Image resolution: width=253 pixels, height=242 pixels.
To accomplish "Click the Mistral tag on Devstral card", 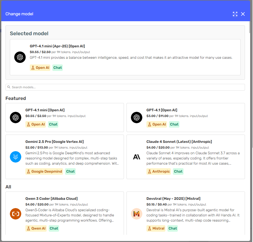I will [x=156, y=229].
